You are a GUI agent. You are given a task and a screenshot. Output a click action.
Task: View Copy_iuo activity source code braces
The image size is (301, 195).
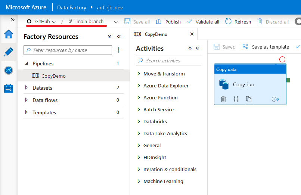(x=236, y=99)
